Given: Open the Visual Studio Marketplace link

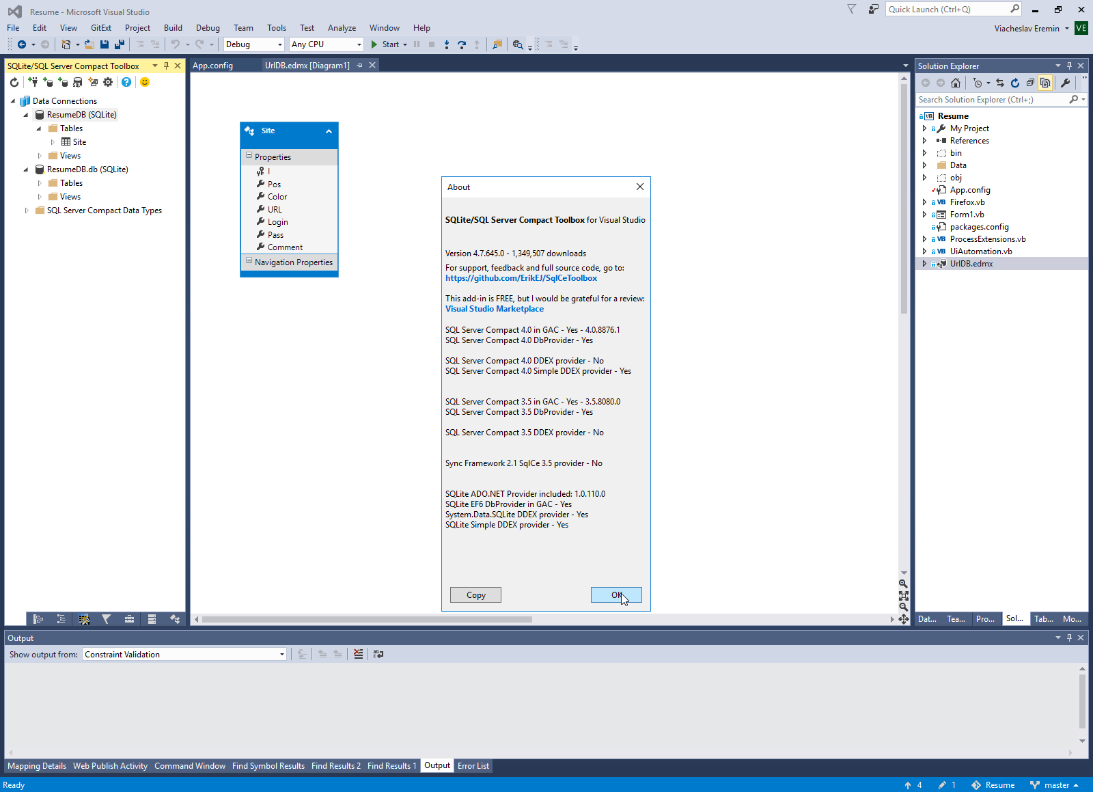Looking at the screenshot, I should (495, 309).
